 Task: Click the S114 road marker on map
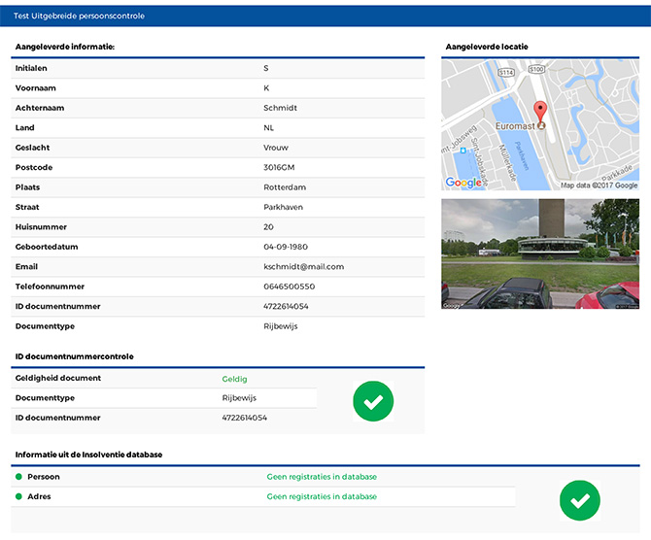click(x=505, y=73)
